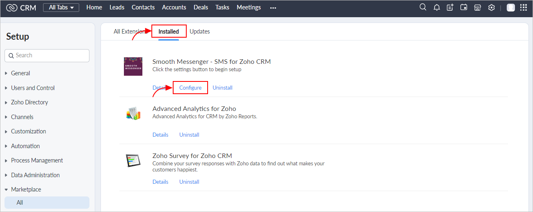This screenshot has height=212, width=533.
Task: Expand the Customization section
Action: (25, 131)
